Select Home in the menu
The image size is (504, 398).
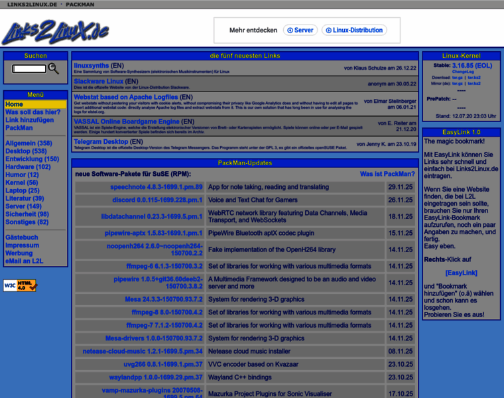click(x=14, y=104)
